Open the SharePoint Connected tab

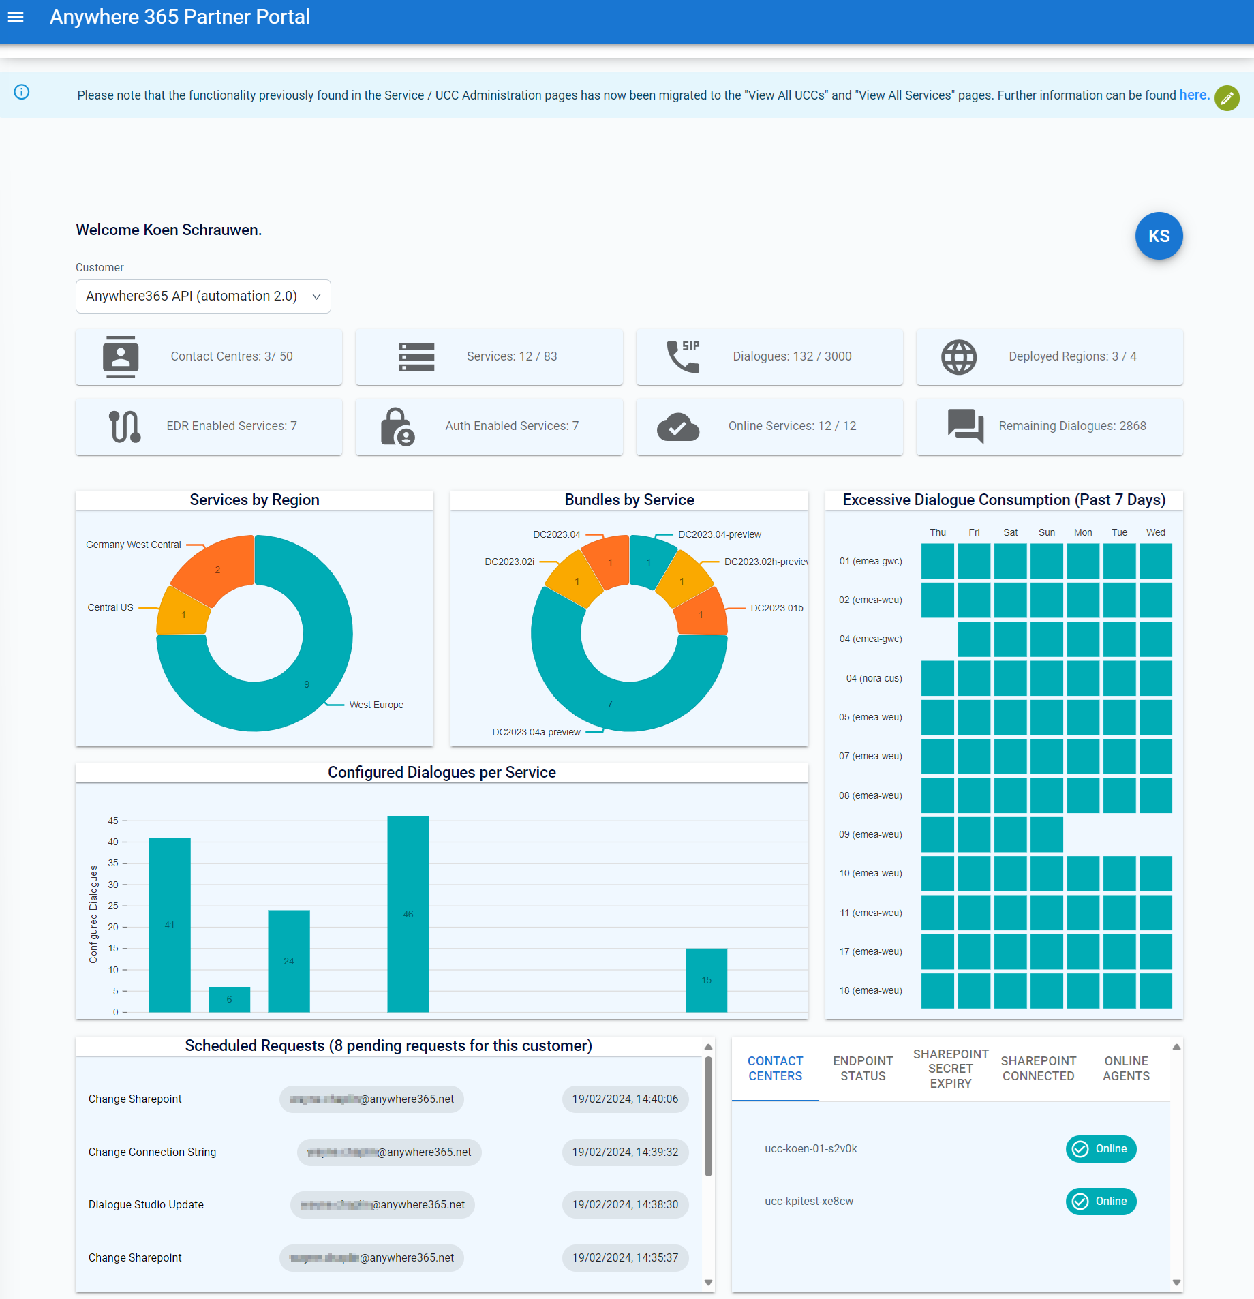pos(1039,1069)
